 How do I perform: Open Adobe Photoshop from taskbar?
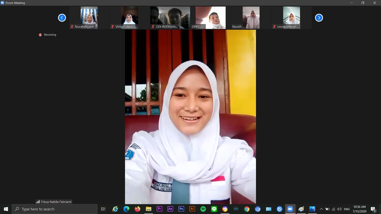coord(181,209)
